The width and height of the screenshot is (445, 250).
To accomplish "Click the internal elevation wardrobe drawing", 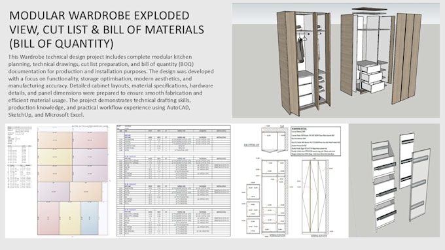I will (274, 196).
